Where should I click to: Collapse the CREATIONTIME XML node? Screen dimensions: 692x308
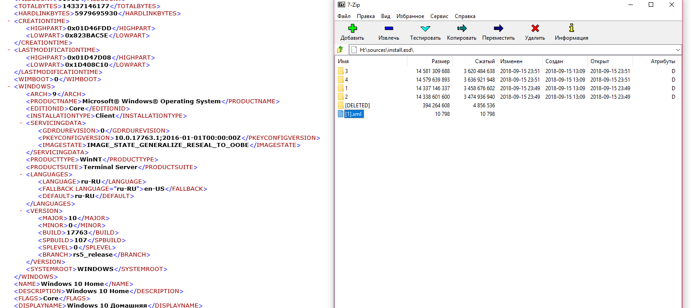pos(9,21)
